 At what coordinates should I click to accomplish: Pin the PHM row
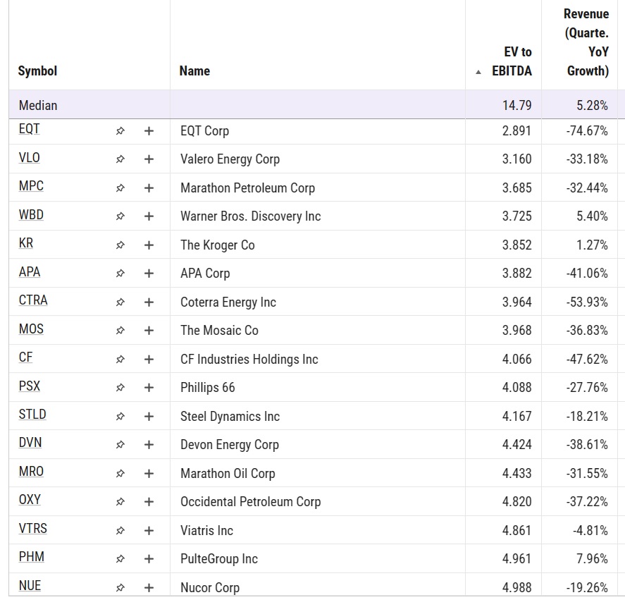[x=120, y=559]
